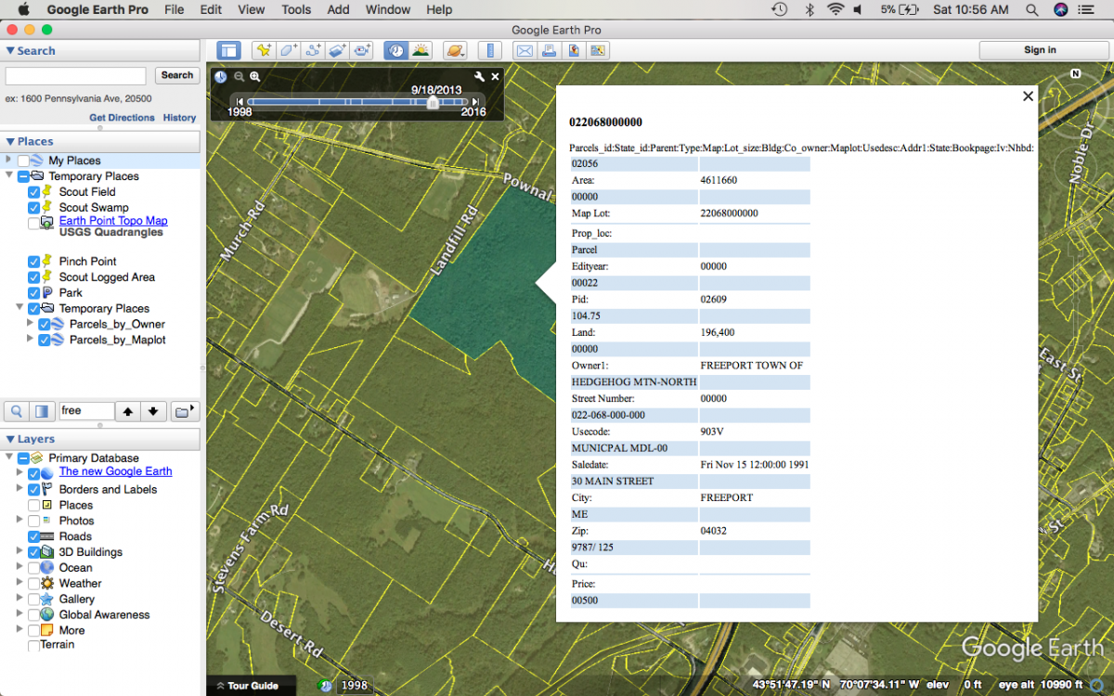Open the Add menu
The width and height of the screenshot is (1114, 696).
click(x=339, y=10)
